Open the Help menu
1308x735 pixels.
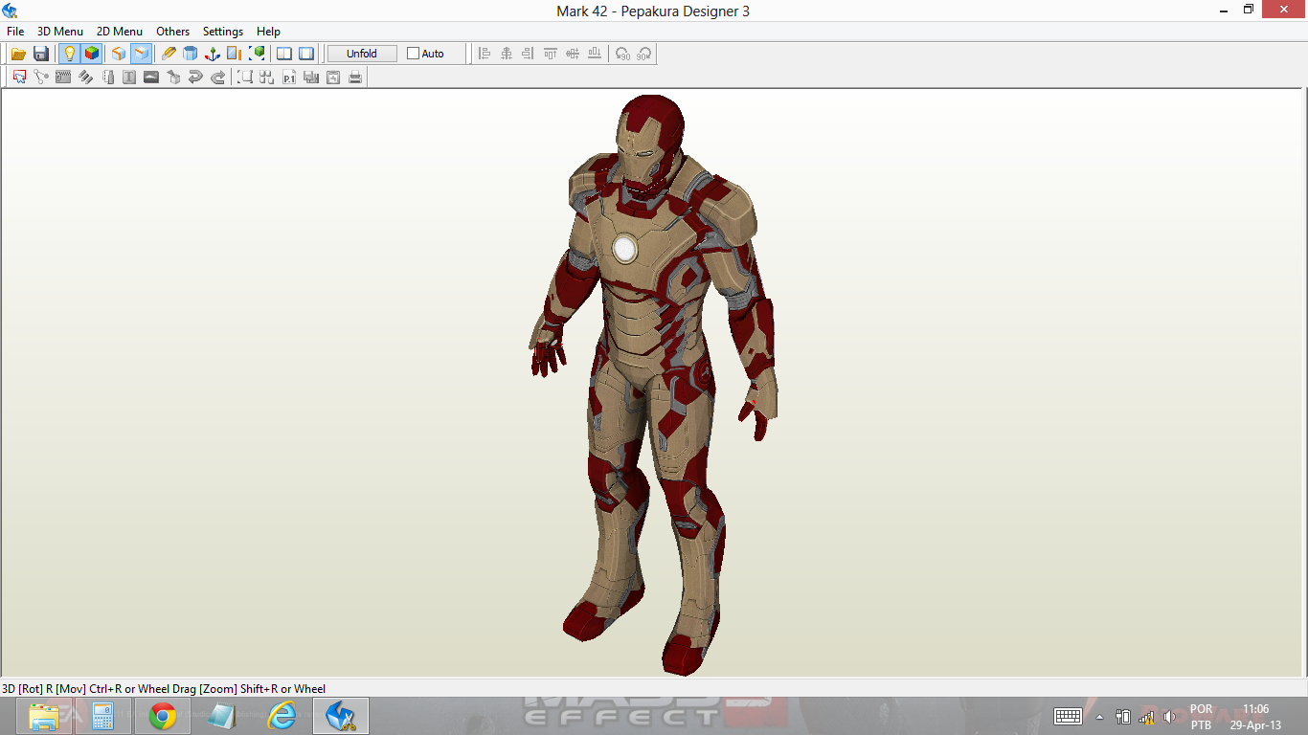268,32
